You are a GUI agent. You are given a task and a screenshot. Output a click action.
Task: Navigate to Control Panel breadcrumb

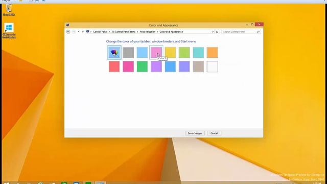click(x=100, y=32)
